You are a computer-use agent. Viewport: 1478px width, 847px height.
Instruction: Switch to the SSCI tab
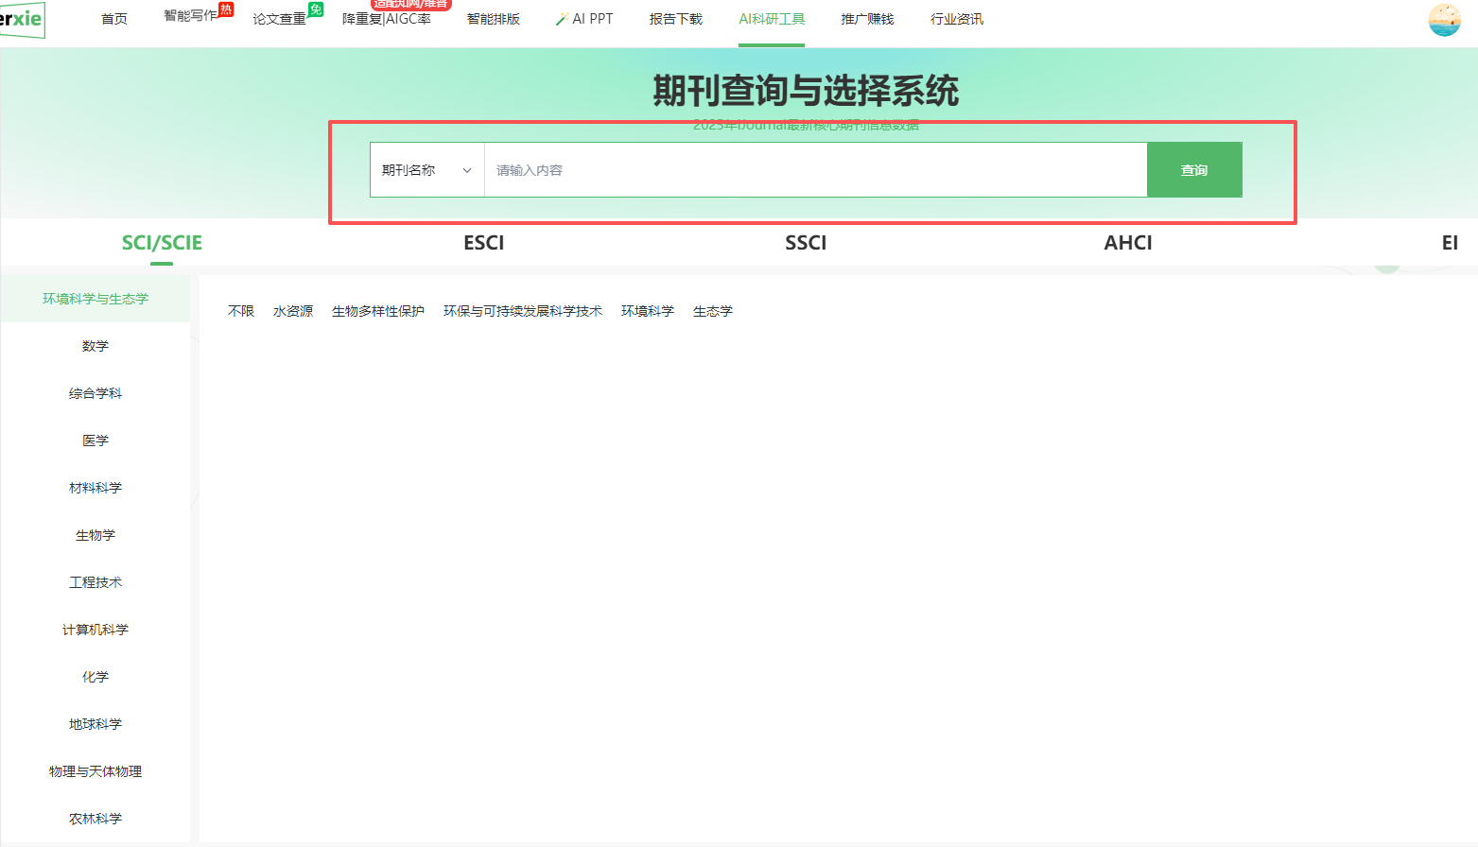click(x=805, y=243)
